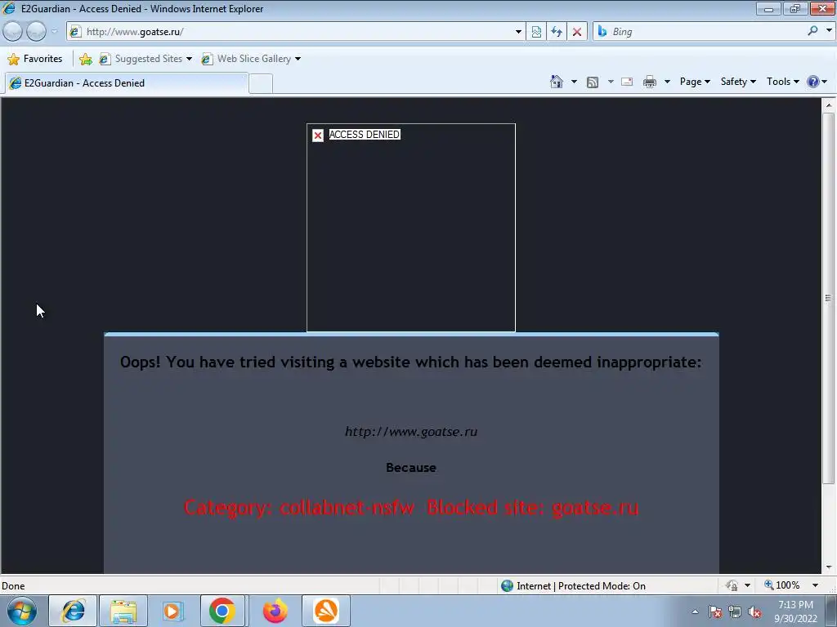Click the RSS Feeds icon

(x=593, y=82)
